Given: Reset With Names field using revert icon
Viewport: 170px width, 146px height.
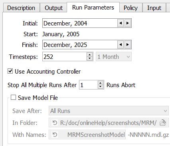Looking at the screenshot, I should point(55,134).
